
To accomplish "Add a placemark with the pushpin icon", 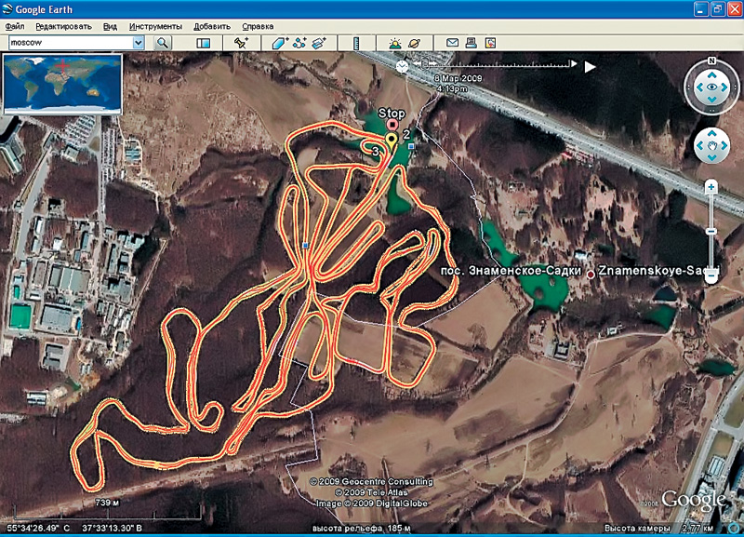I will pyautogui.click(x=241, y=43).
